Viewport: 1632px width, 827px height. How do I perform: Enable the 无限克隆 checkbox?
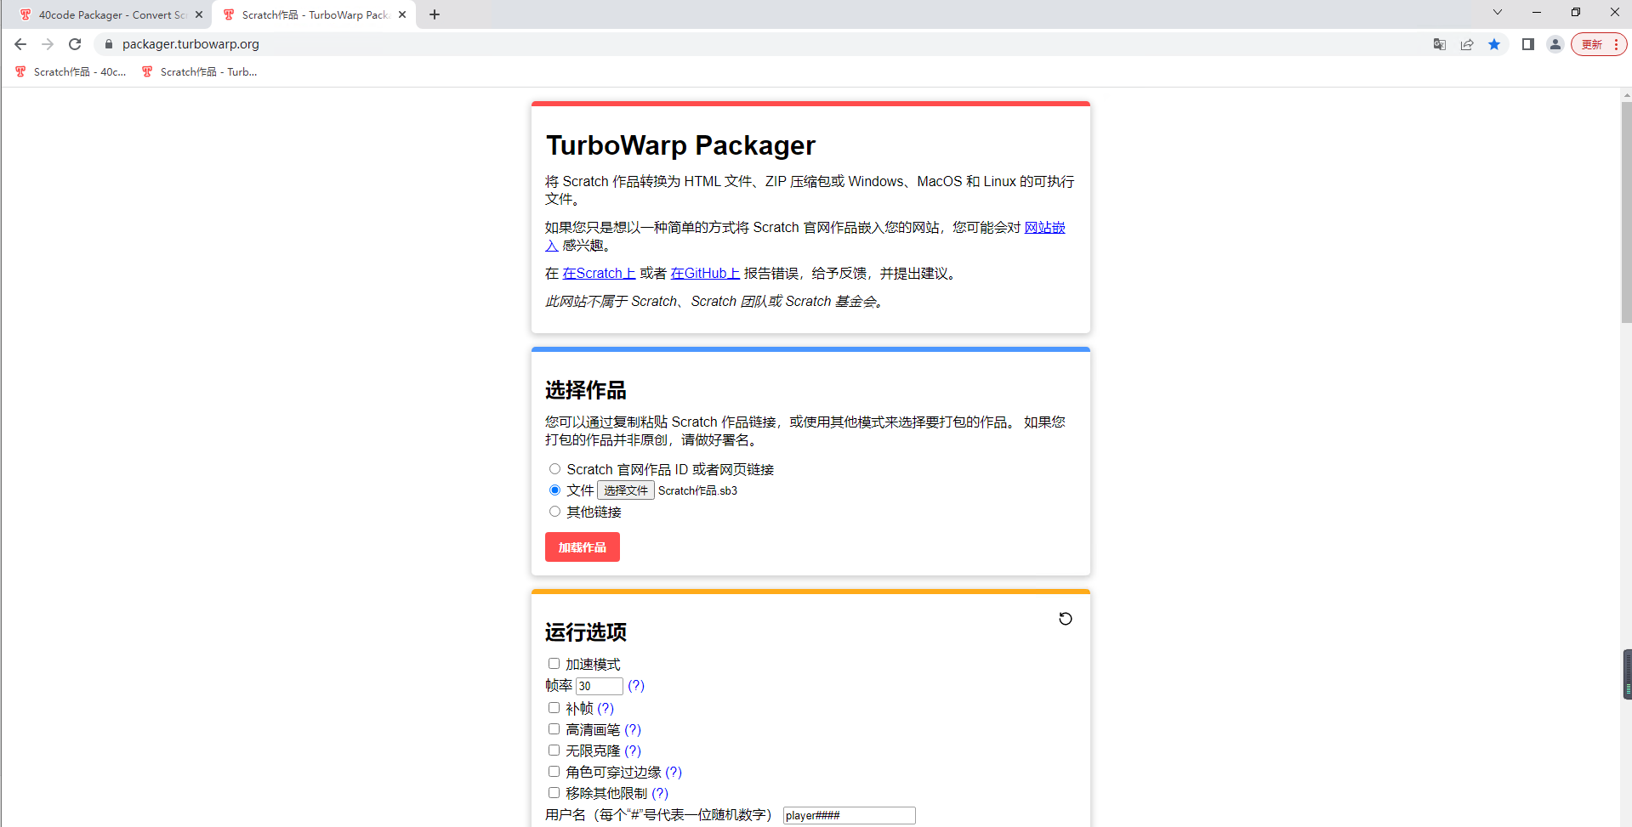point(554,751)
